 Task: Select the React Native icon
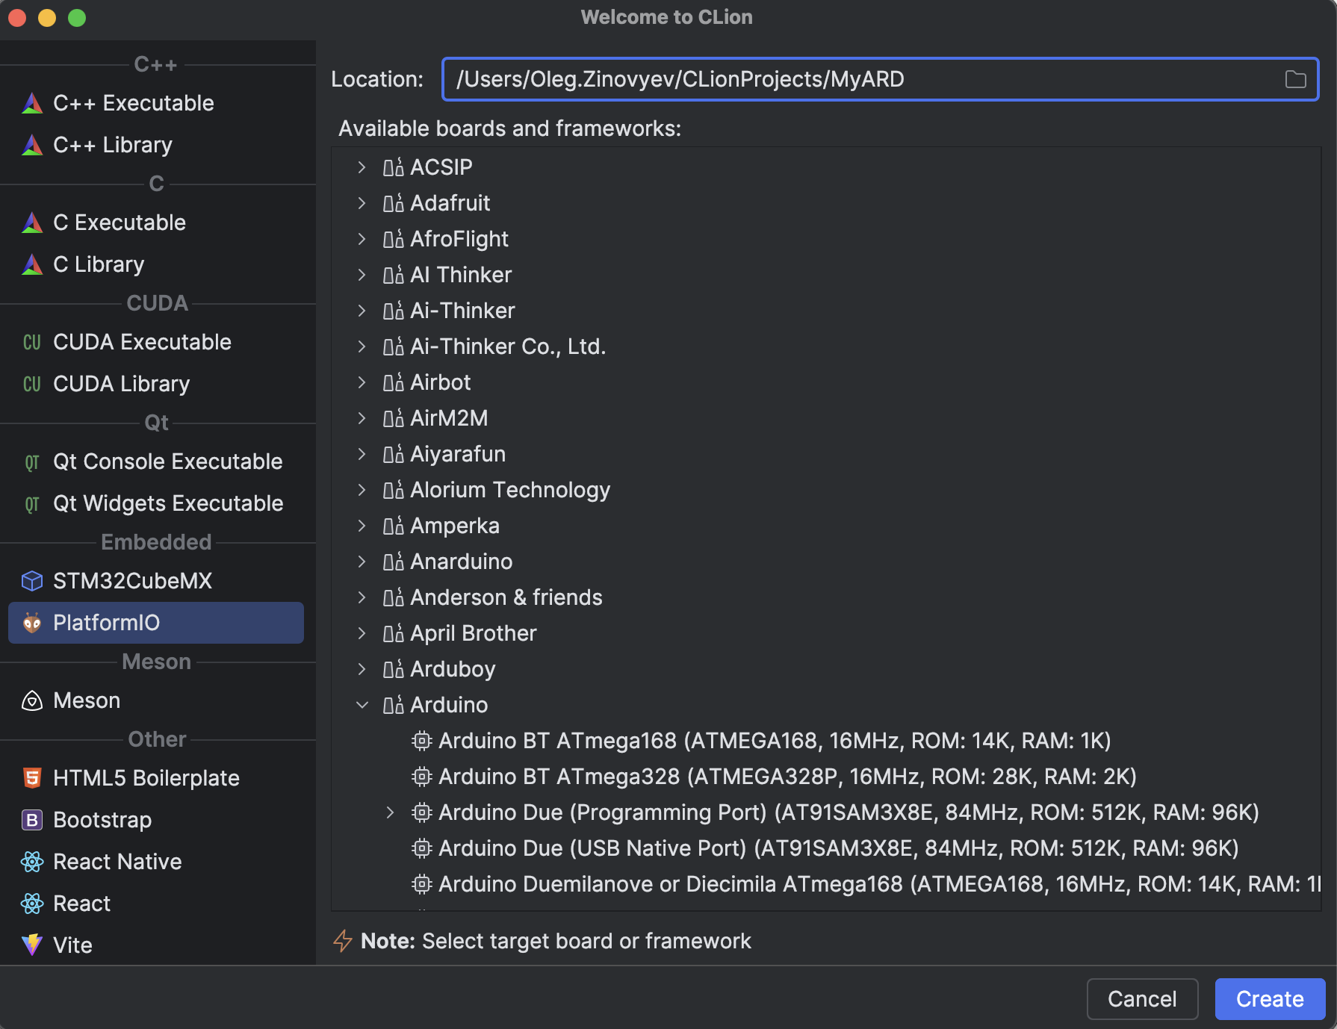[31, 862]
